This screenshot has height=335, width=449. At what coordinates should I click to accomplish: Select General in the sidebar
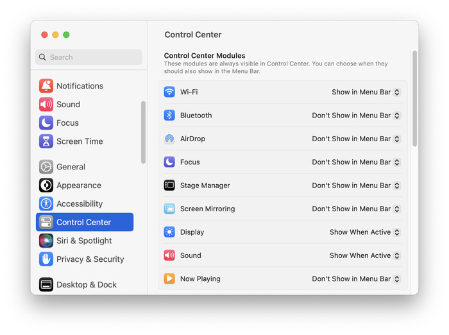(x=85, y=167)
